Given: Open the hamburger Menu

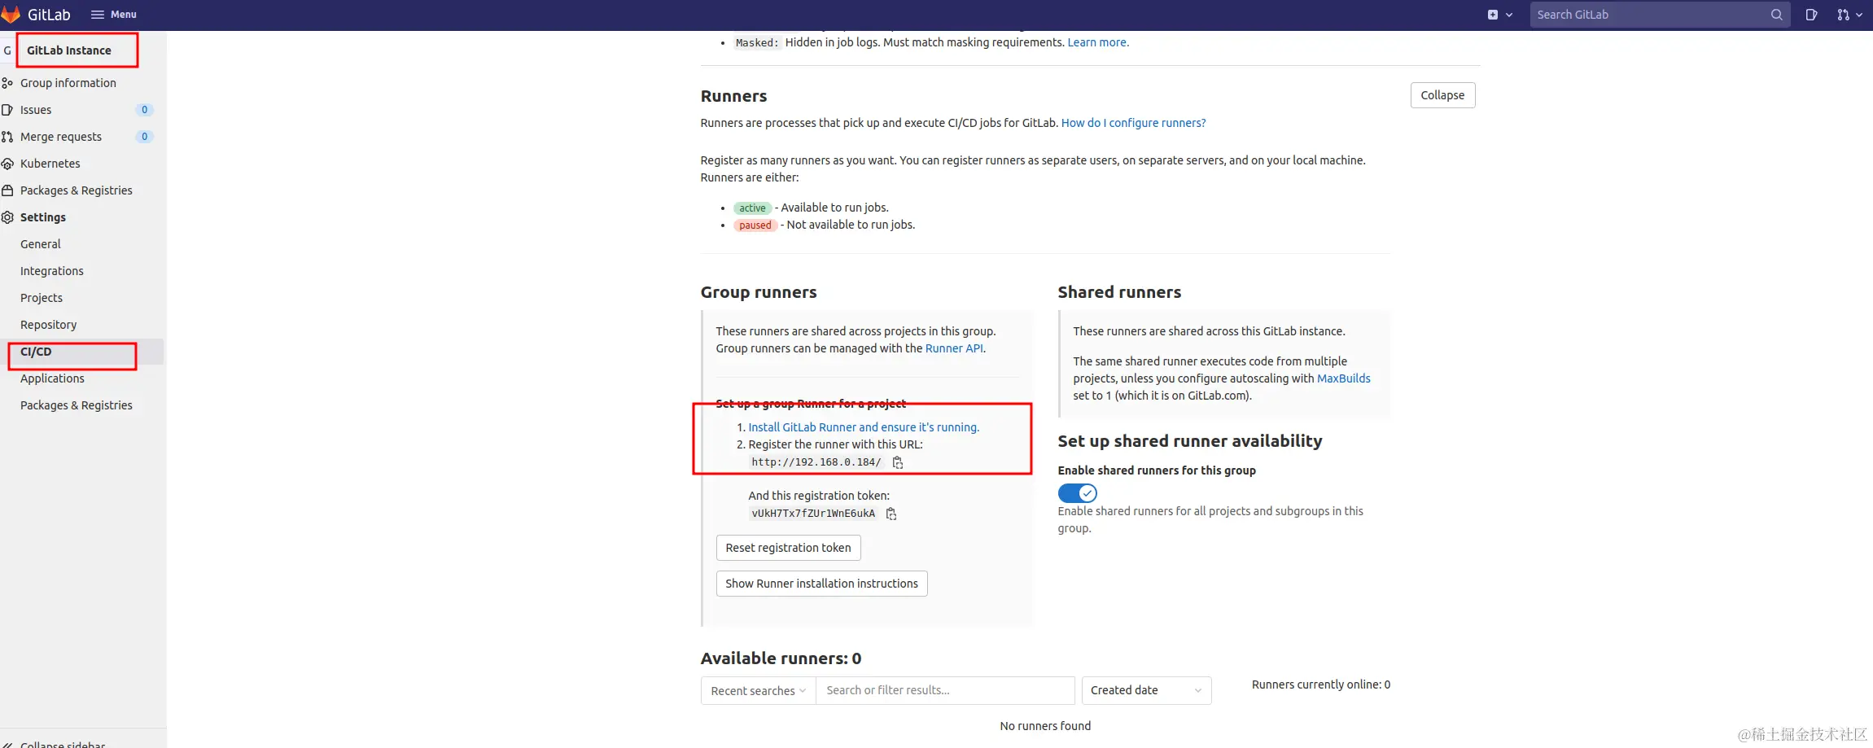Looking at the screenshot, I should pos(113,15).
